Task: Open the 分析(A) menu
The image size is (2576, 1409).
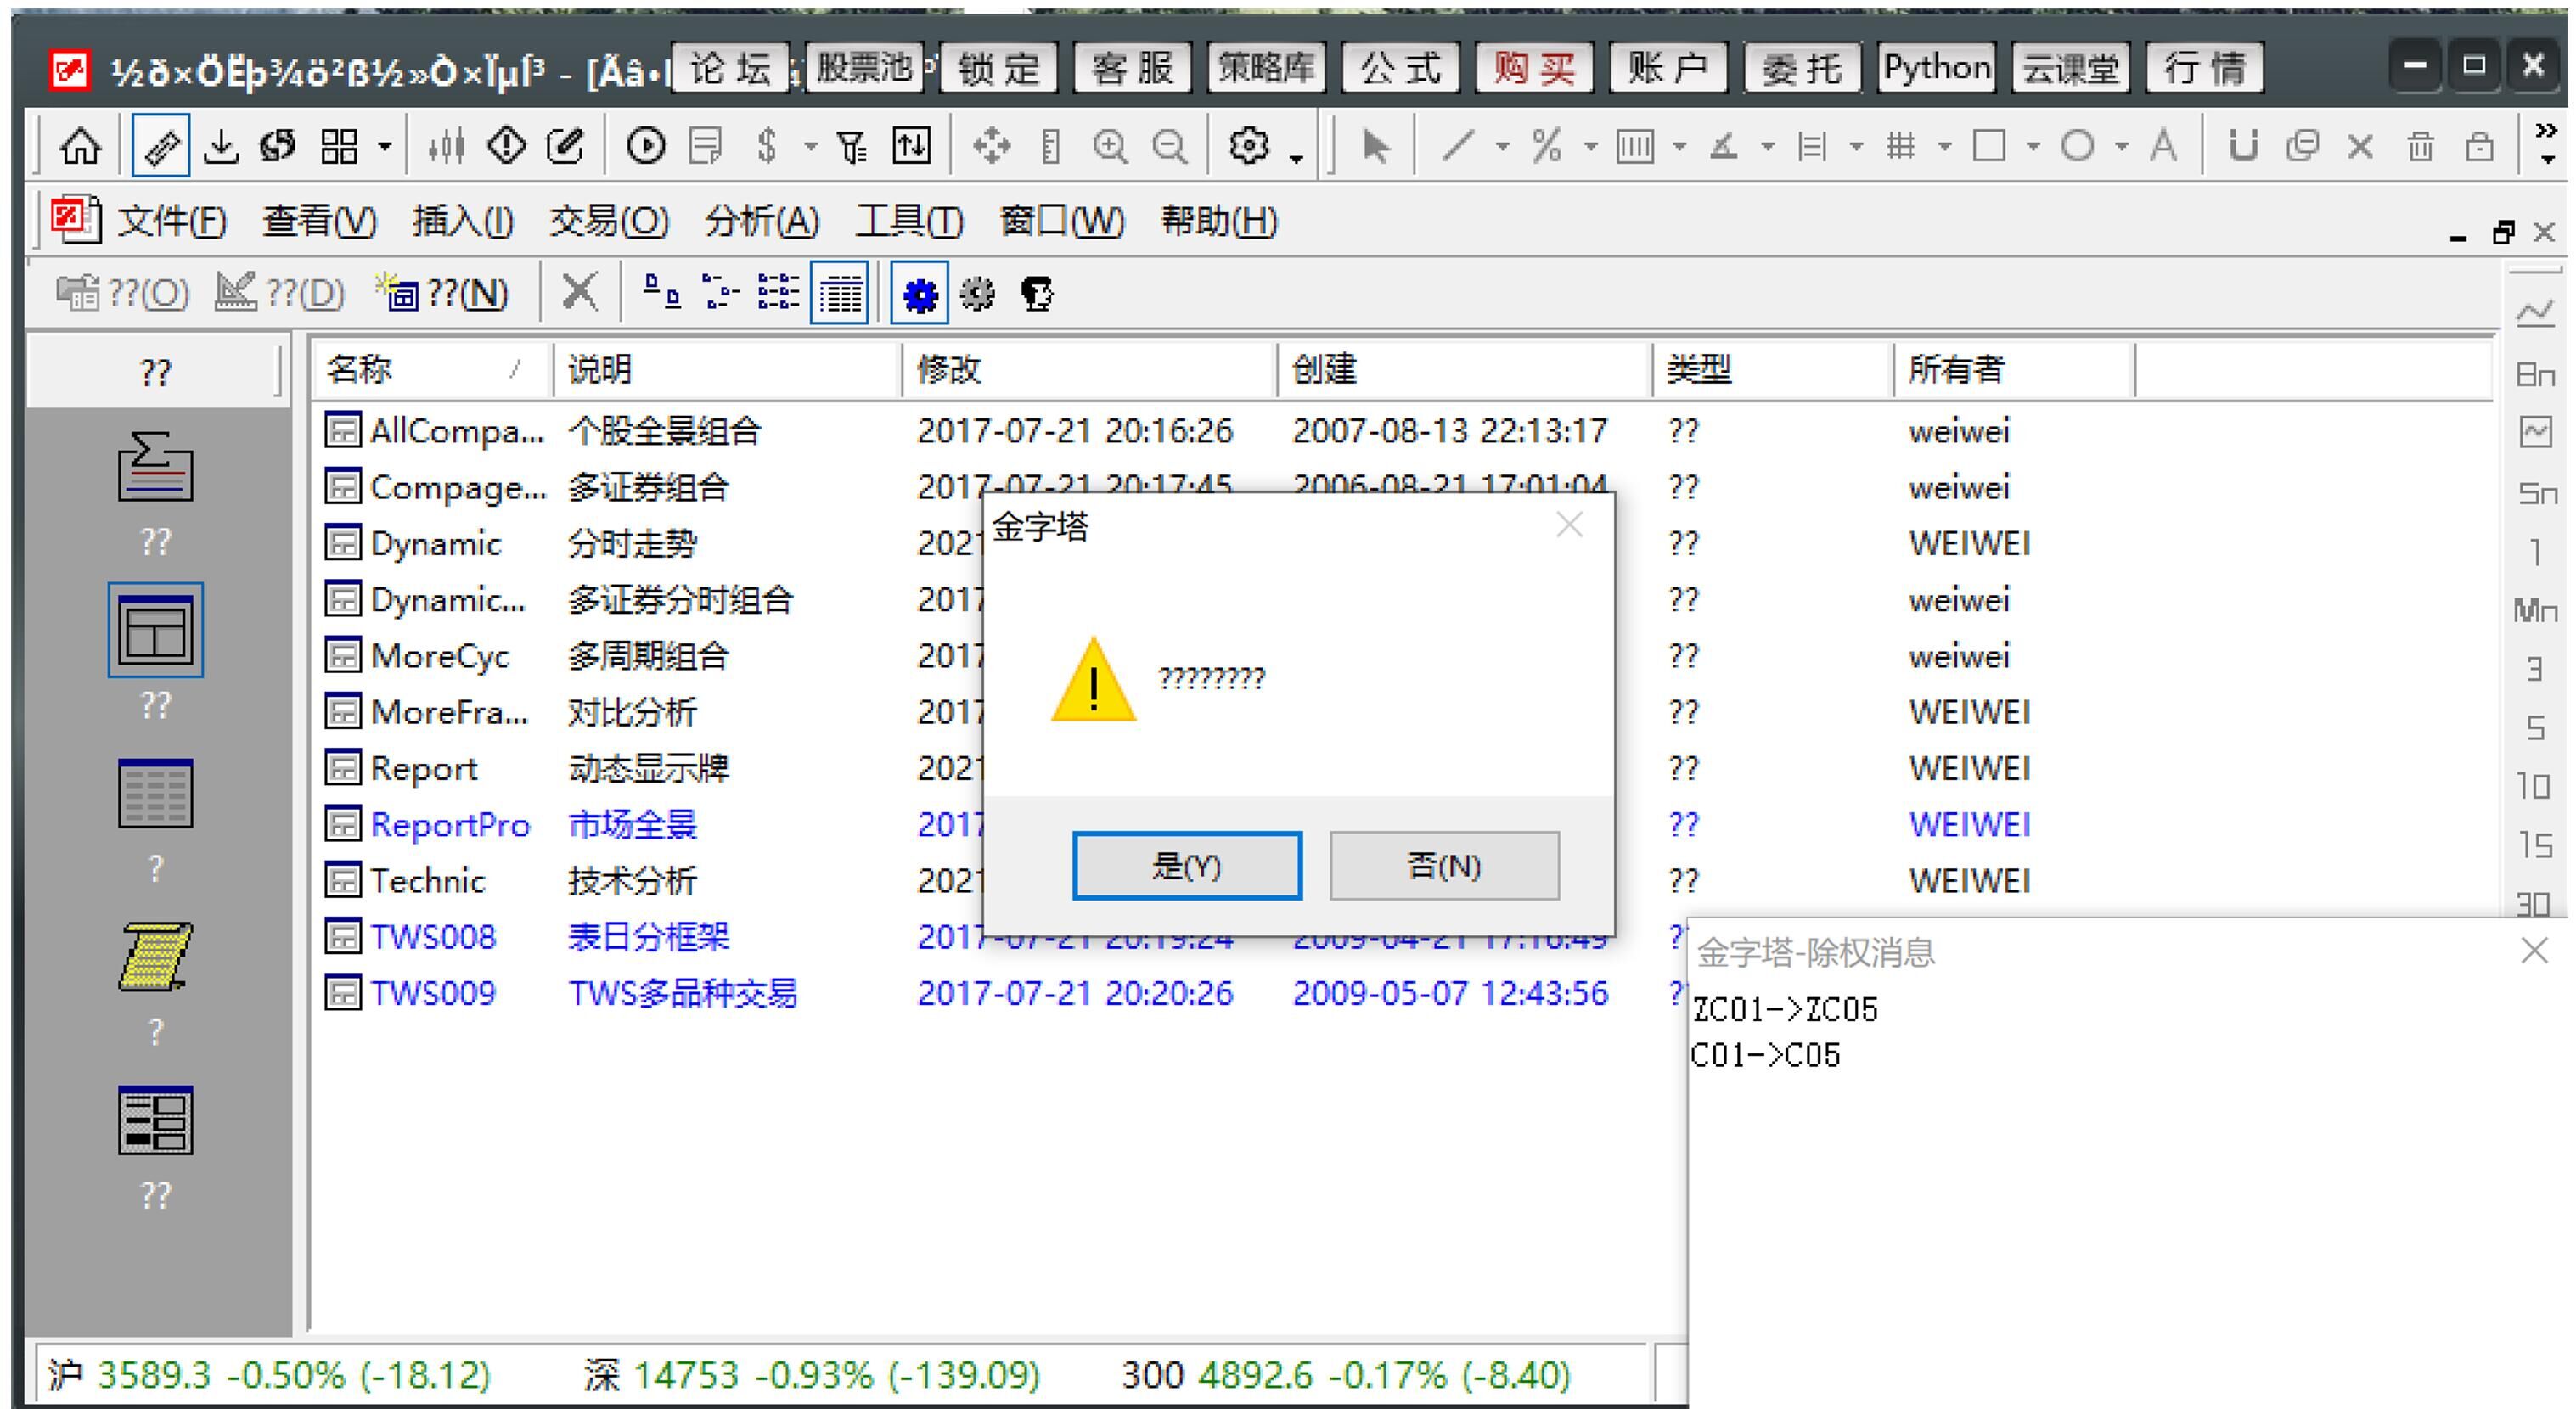Action: point(761,221)
